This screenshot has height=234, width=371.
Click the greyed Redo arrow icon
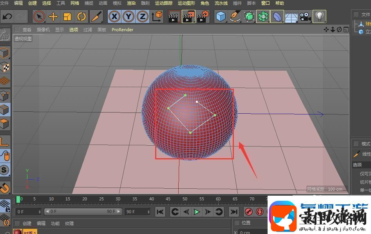[x=21, y=16]
